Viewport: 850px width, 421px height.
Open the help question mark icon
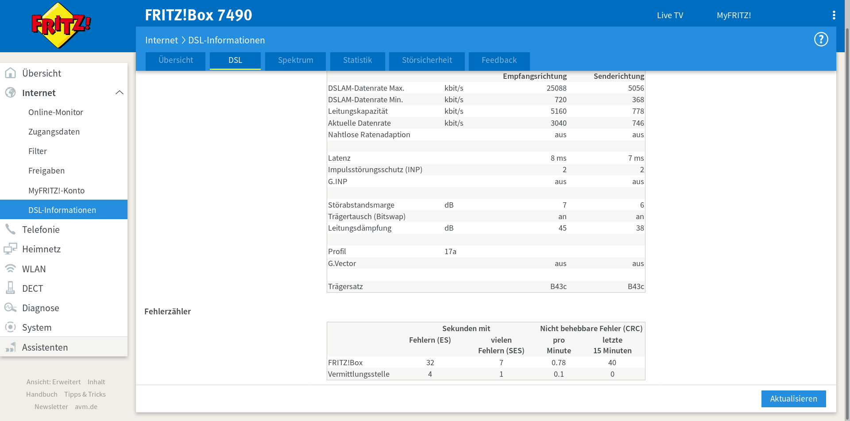821,39
